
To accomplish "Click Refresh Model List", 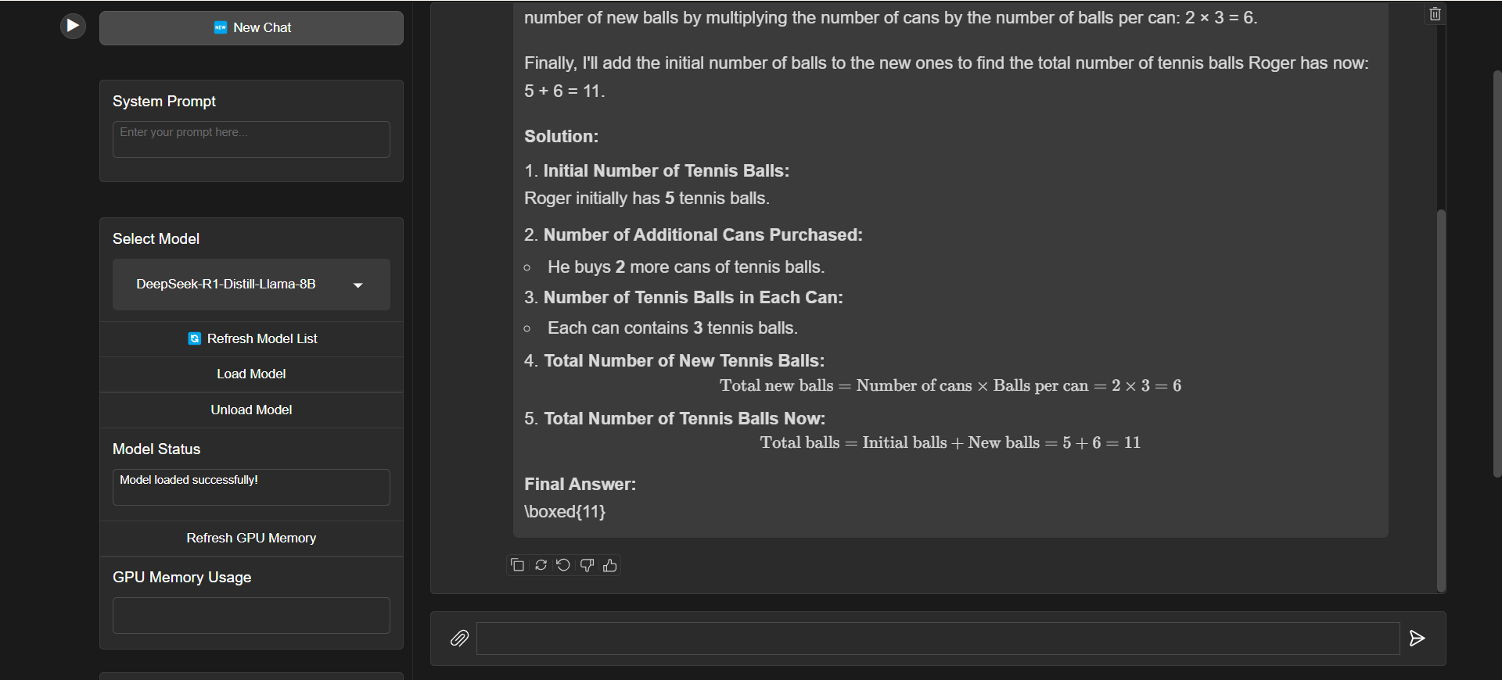I will click(251, 339).
